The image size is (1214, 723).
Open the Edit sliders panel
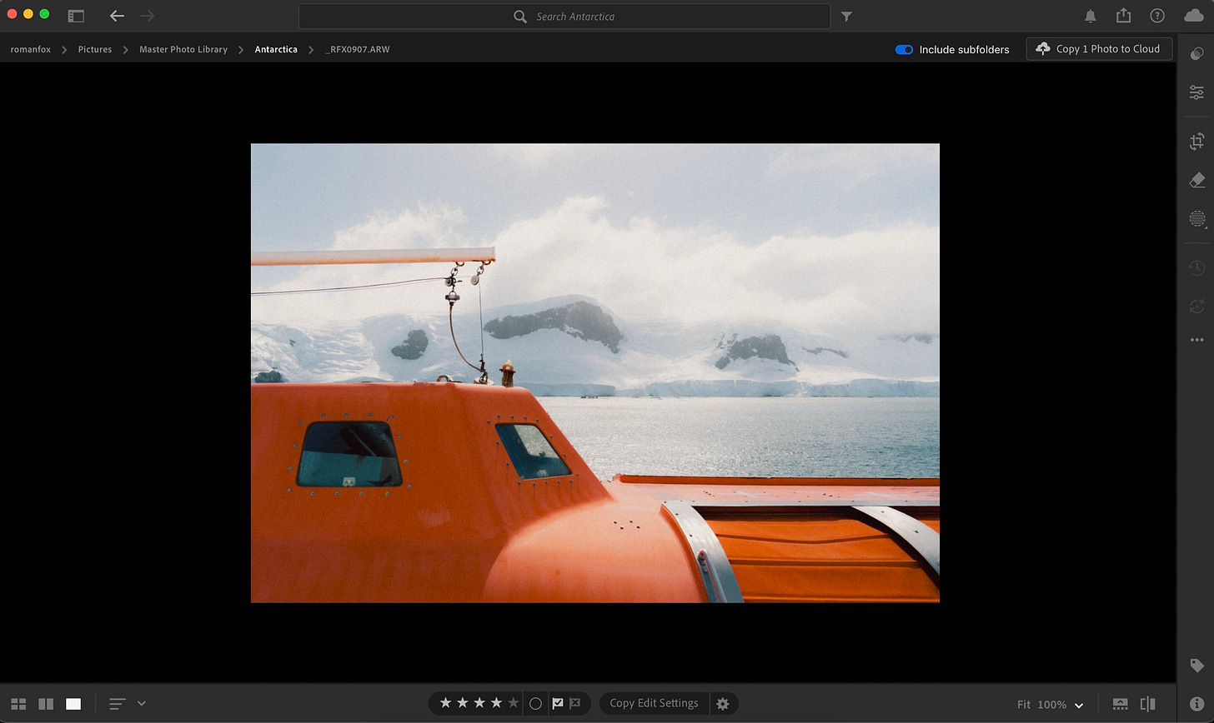(x=1196, y=92)
